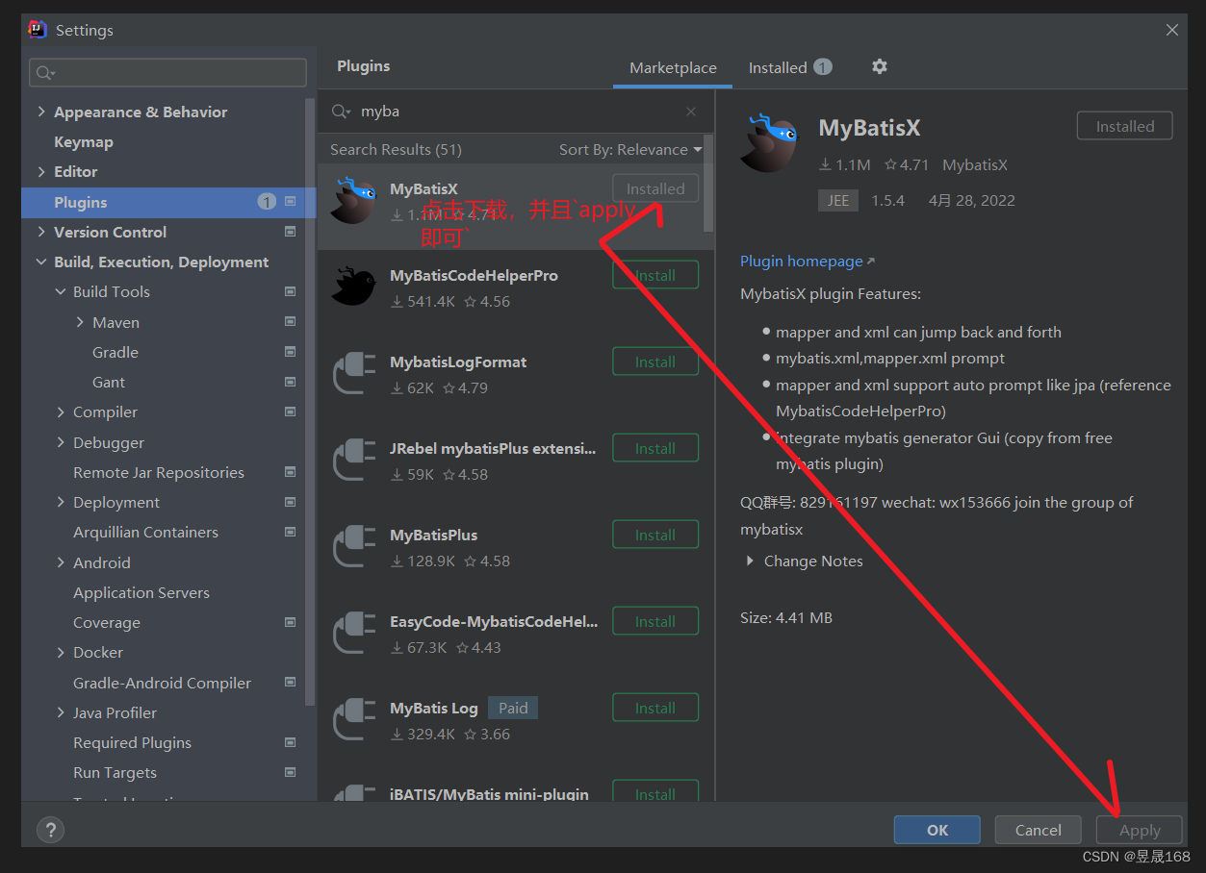Expand the Appearance & Behavior section

coord(41,112)
